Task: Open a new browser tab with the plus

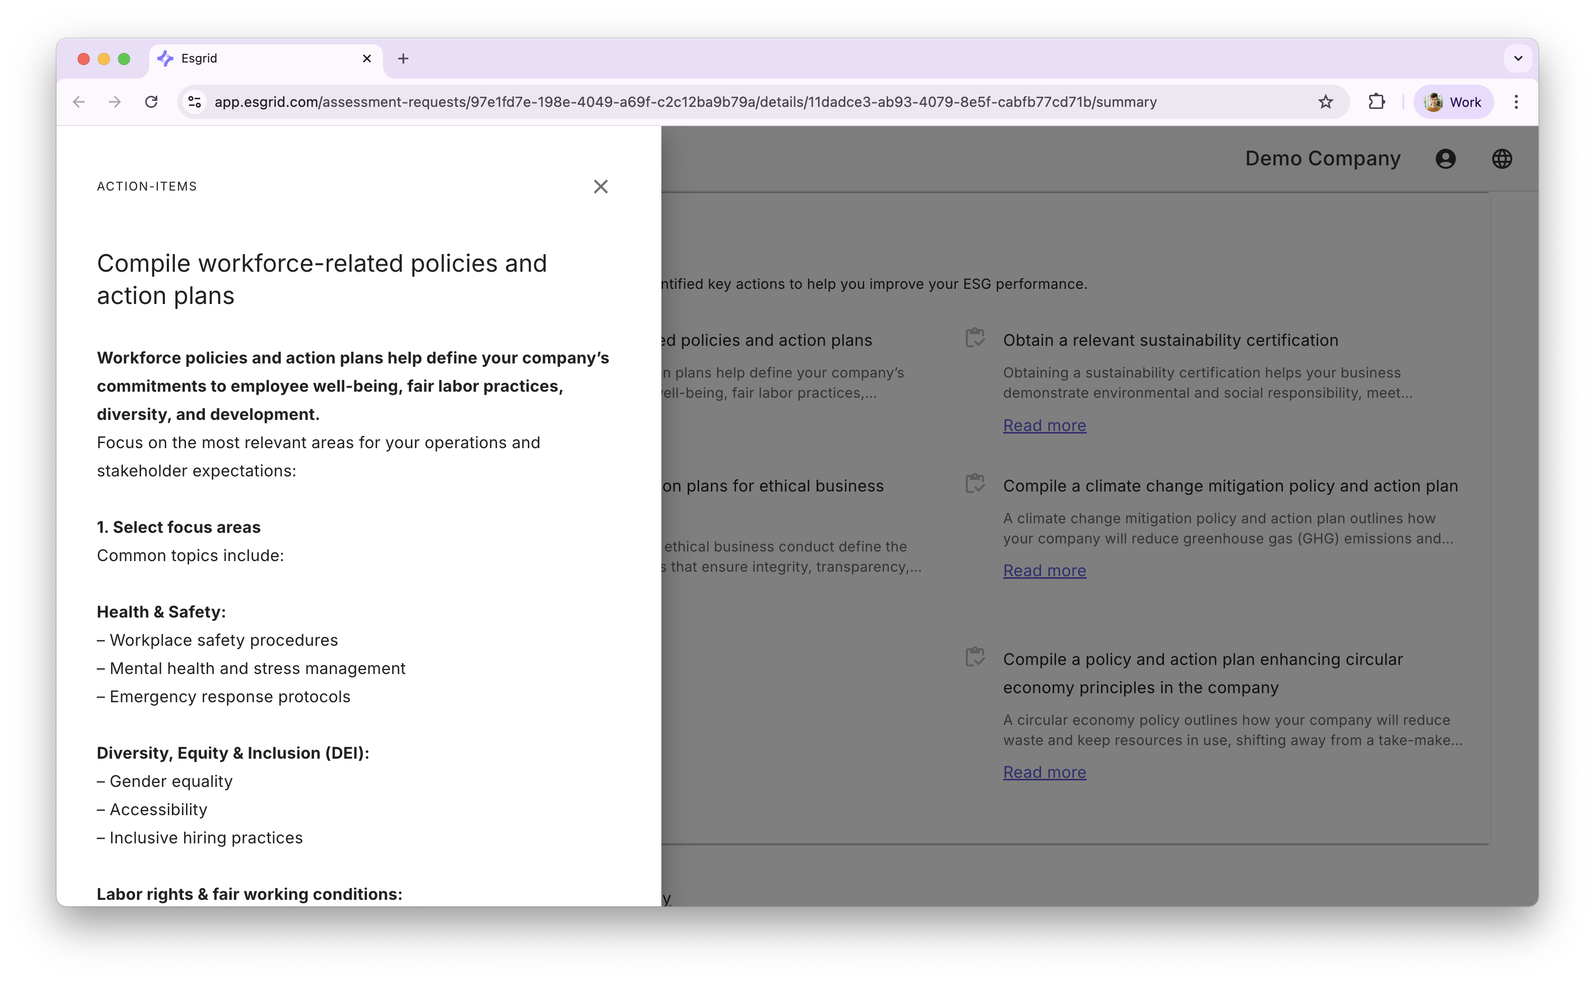Action: point(403,58)
